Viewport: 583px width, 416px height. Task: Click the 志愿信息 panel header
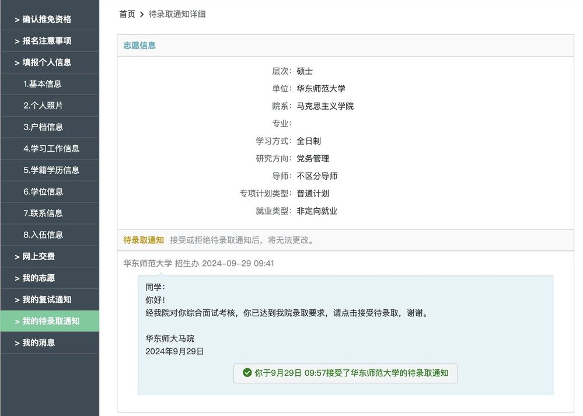tap(139, 46)
